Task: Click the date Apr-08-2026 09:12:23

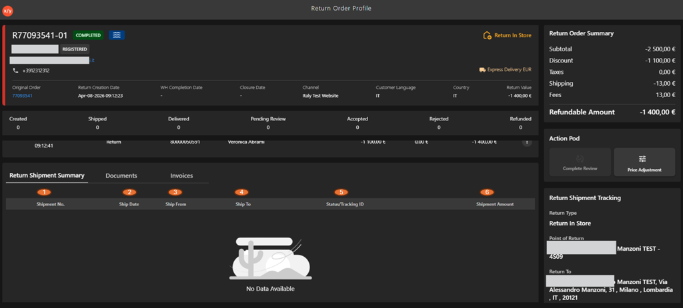Action: click(x=100, y=96)
